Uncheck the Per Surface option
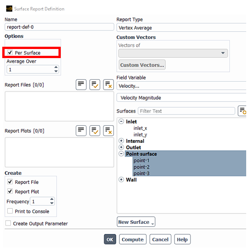The image size is (248, 250). tap(10, 53)
